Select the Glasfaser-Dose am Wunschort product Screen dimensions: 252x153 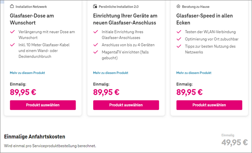[43, 105]
